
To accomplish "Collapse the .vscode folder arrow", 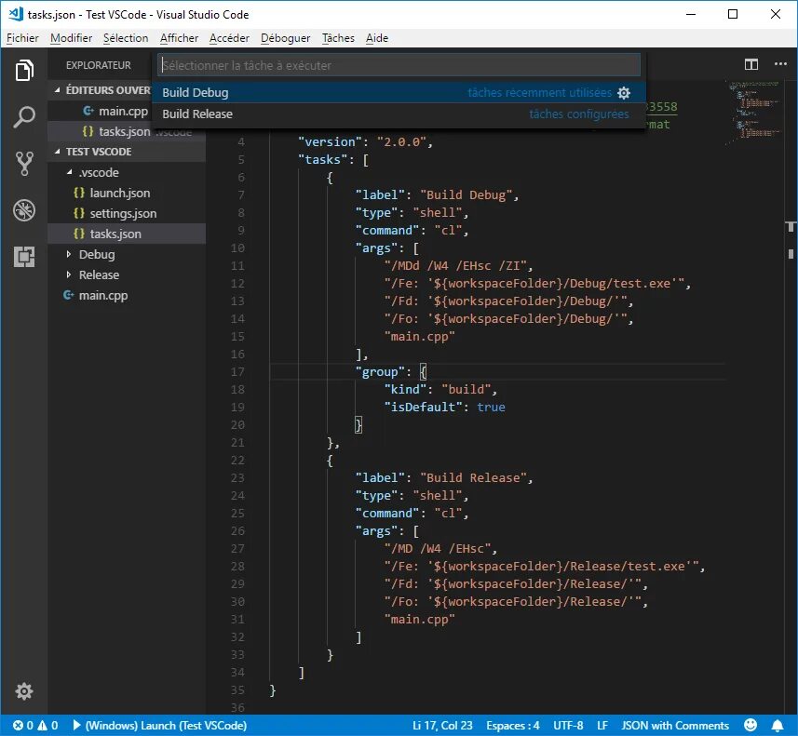I will pyautogui.click(x=69, y=172).
